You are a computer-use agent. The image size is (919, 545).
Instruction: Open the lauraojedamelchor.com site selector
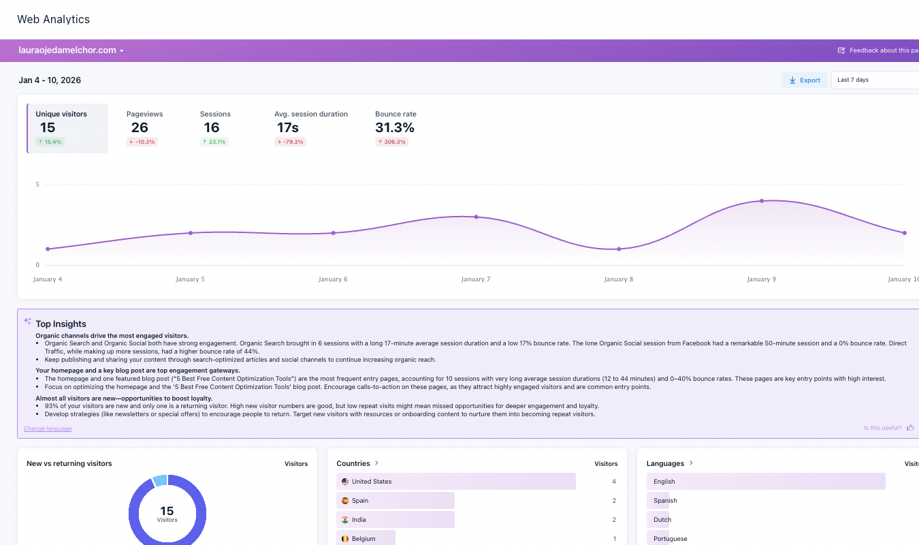click(71, 50)
